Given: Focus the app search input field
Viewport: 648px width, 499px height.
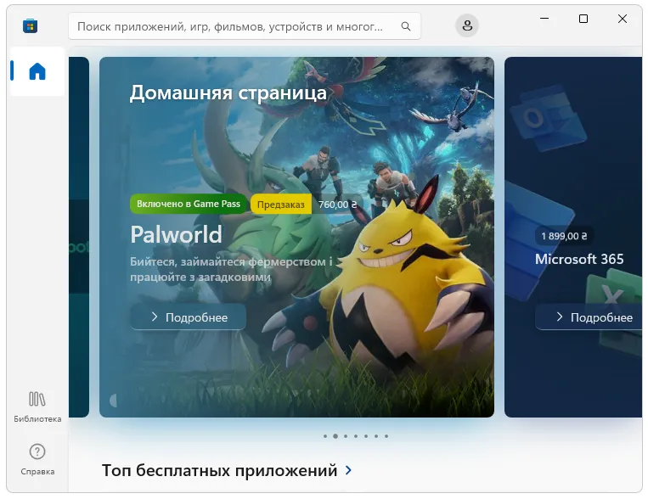Looking at the screenshot, I should [x=245, y=26].
